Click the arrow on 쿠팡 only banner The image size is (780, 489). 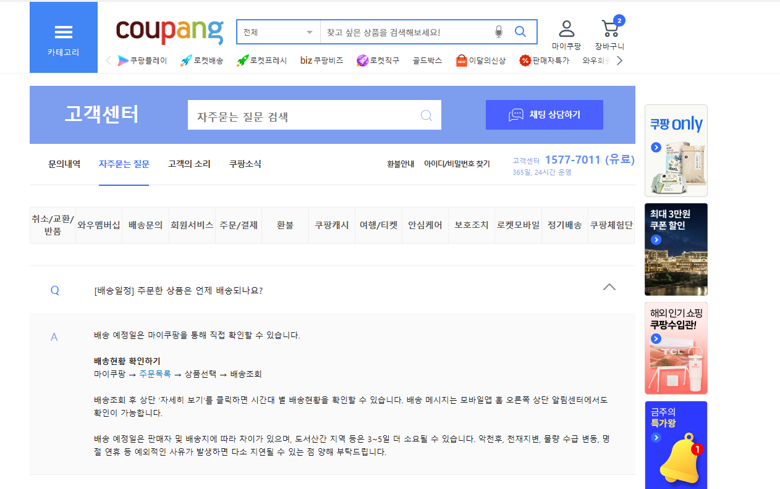656,148
